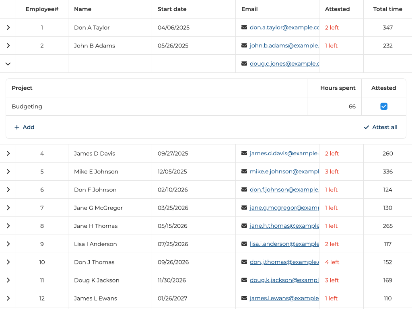Expand the row for Mike E Johnson
Screen dimensions: 412x309
(x=8, y=171)
